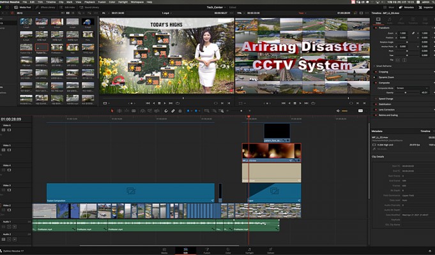
Task: Toggle the Cropping section enable dot
Action: pyautogui.click(x=376, y=71)
